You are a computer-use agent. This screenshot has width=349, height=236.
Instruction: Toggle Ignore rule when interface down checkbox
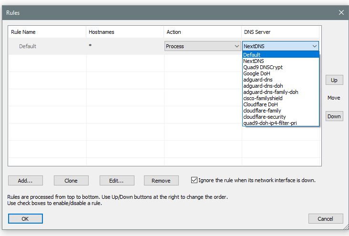pos(194,180)
